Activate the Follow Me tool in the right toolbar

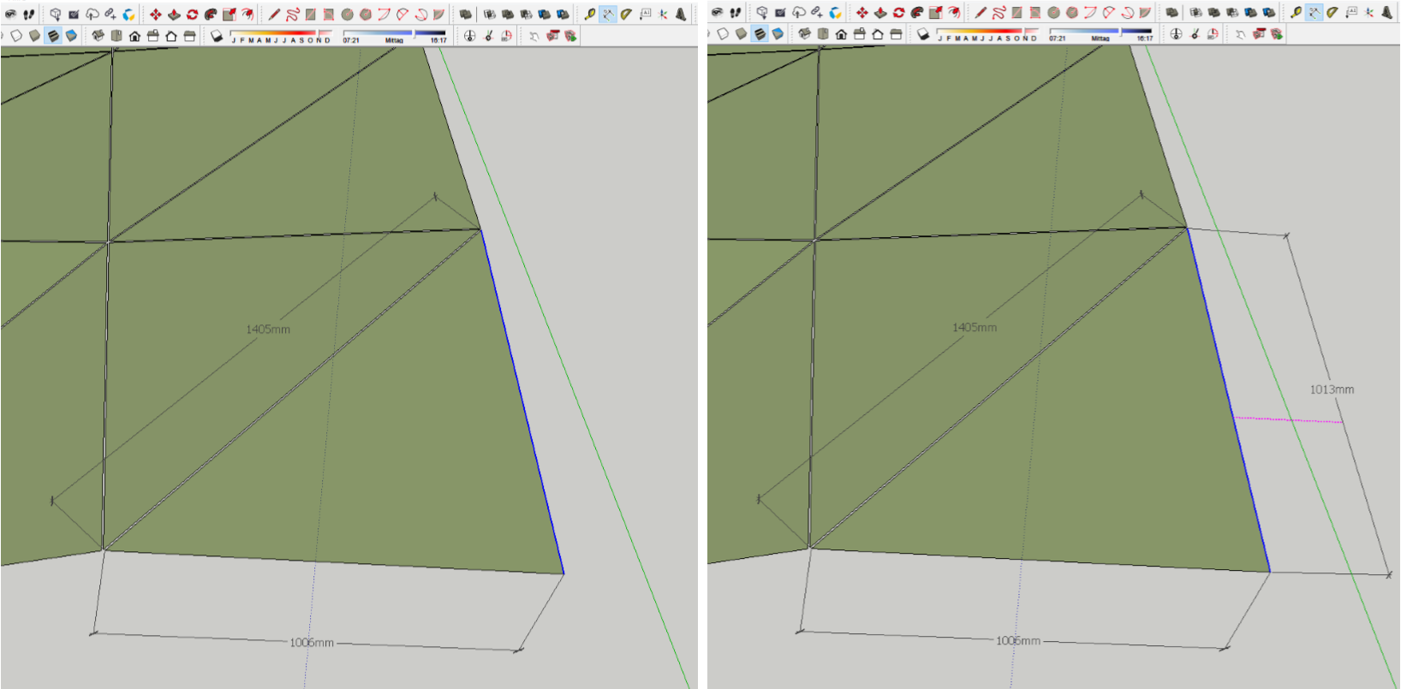coord(917,13)
